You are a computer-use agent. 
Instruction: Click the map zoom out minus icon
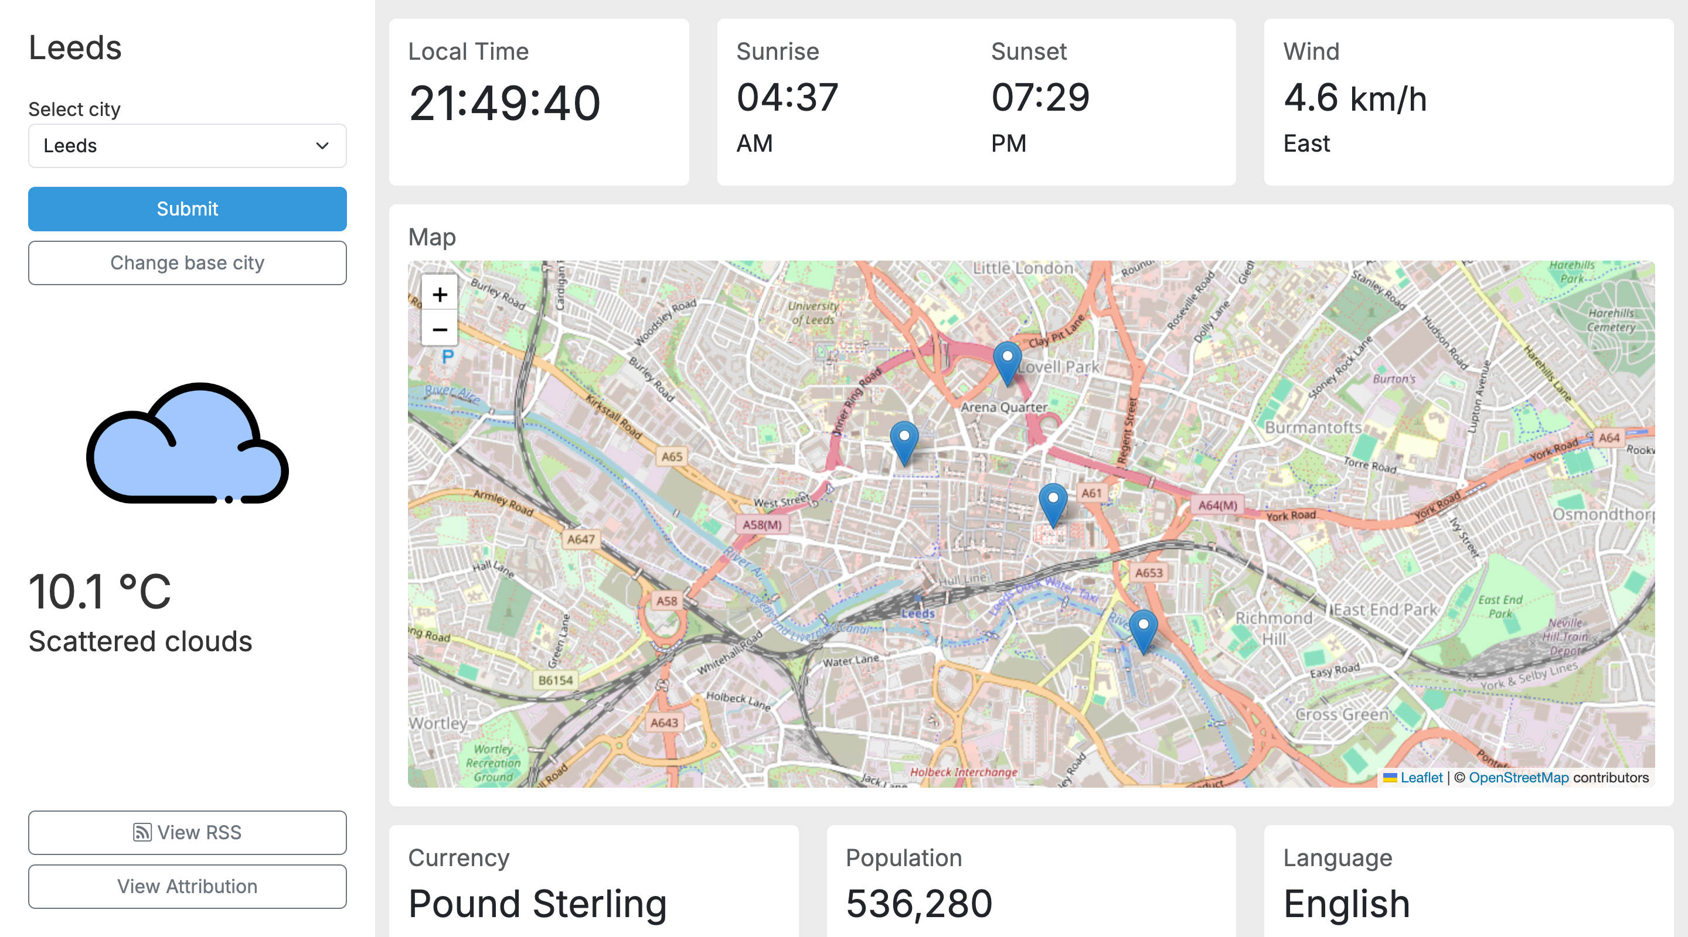tap(440, 329)
